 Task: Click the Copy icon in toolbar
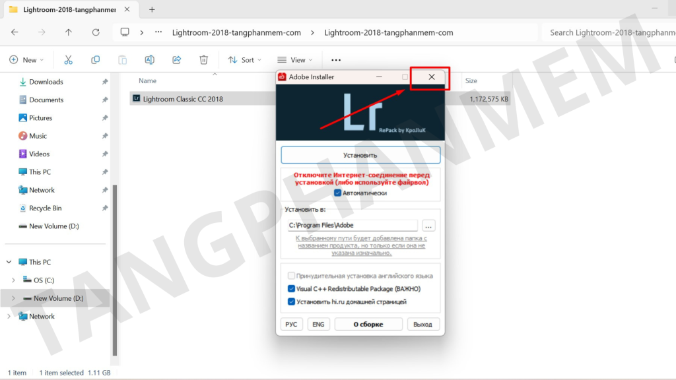click(95, 60)
